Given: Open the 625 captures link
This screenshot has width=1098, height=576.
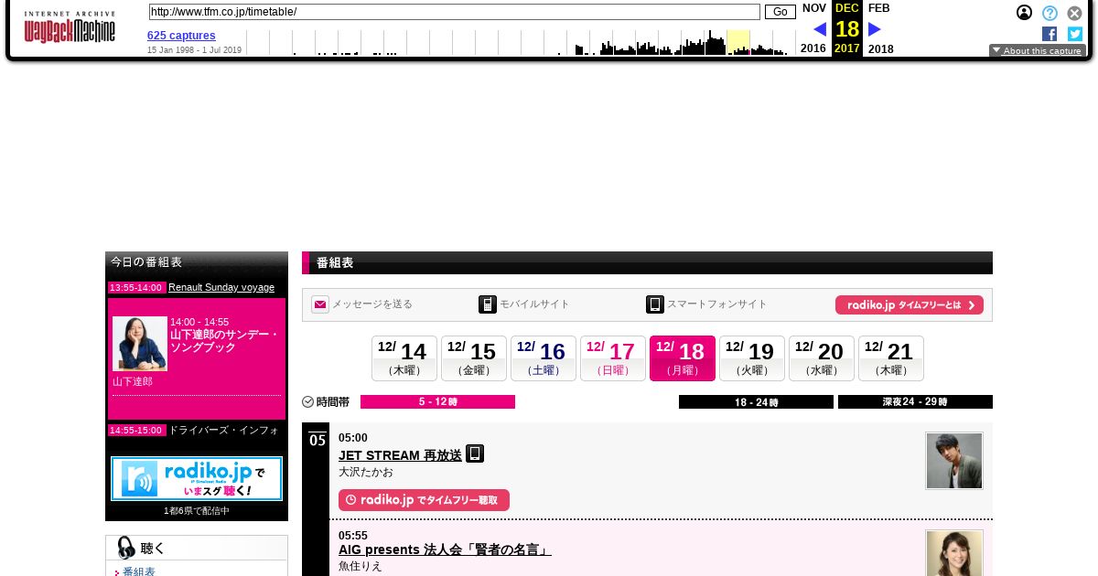Looking at the screenshot, I should pyautogui.click(x=181, y=36).
